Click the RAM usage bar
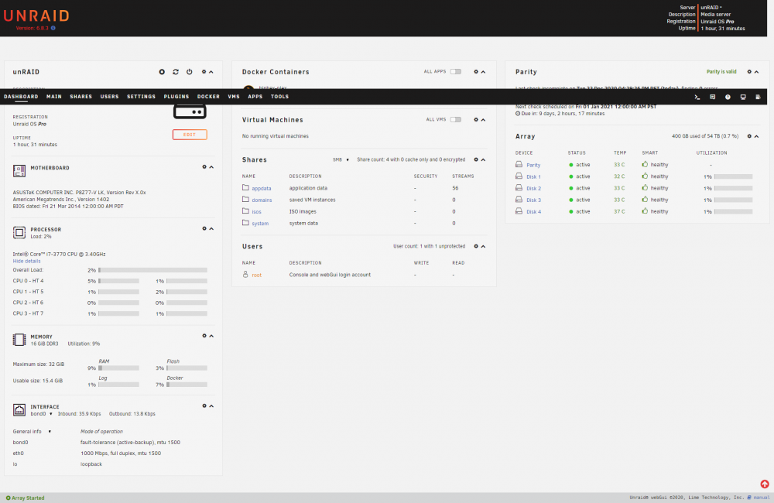 (x=118, y=368)
